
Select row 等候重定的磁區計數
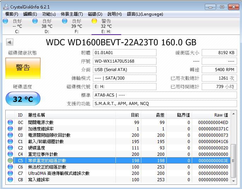118,160
